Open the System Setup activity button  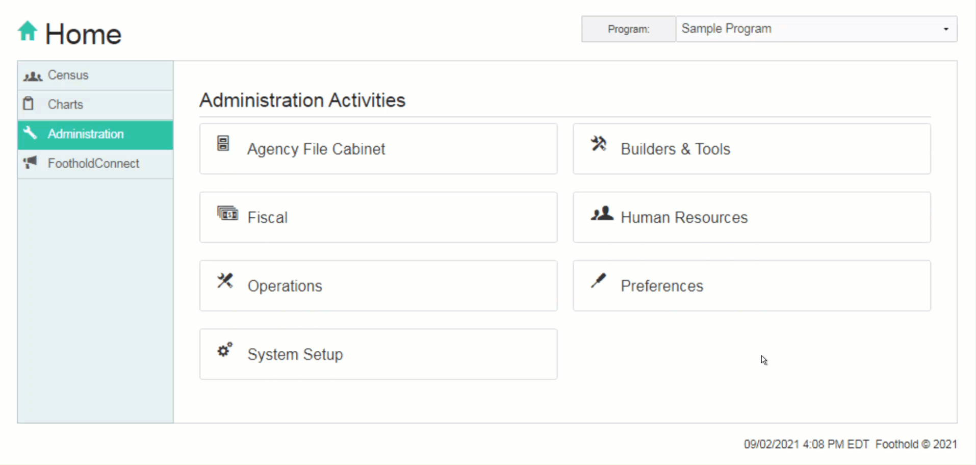point(378,354)
